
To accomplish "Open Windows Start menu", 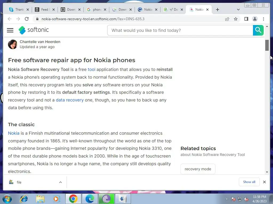I will tap(7, 199).
